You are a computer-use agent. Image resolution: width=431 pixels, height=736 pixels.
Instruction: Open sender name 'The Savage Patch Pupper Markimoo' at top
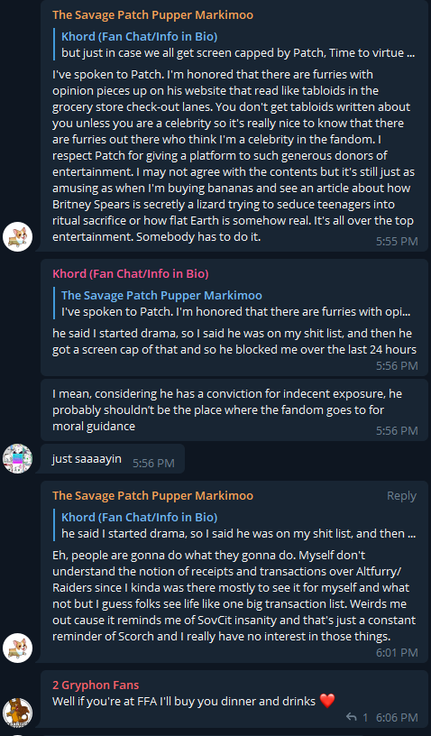153,15
